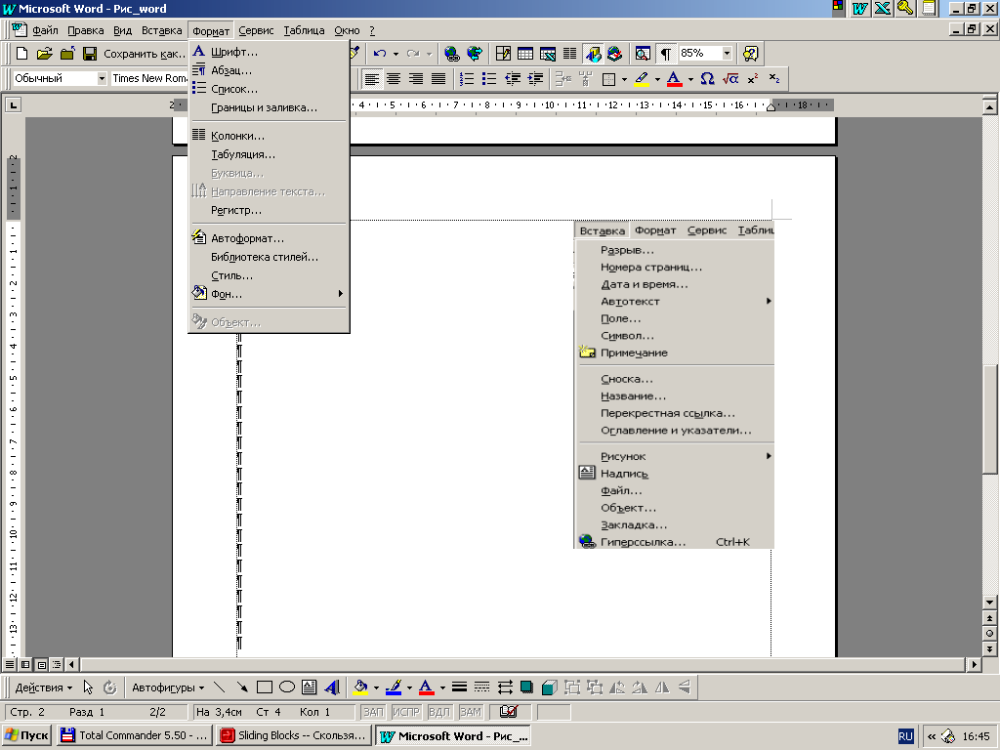
Task: Toggle justified alignment
Action: [x=438, y=78]
